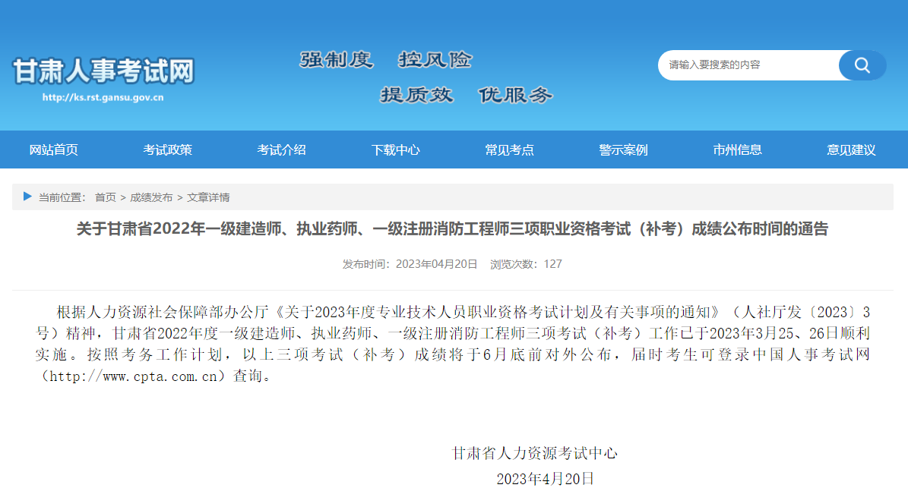Image resolution: width=908 pixels, height=491 pixels.
Task: Go to 市州信息 page
Action: click(x=737, y=150)
